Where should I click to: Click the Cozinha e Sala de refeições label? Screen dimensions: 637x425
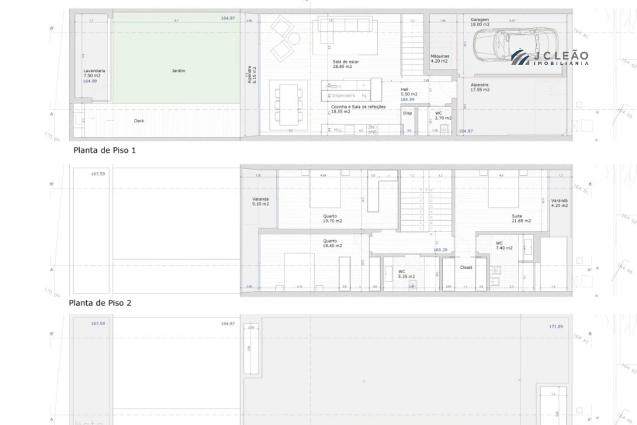coord(358,109)
